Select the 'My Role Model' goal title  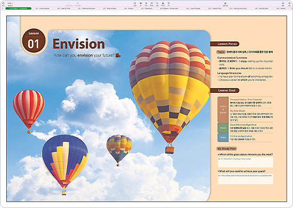pos(238,111)
